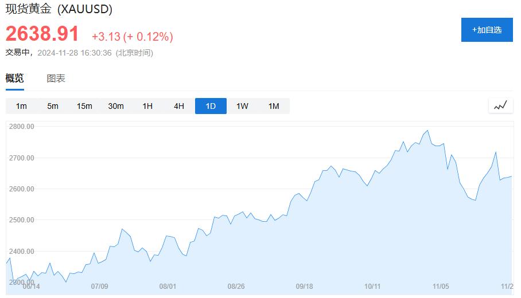Click the 现货黄金 (XAUUSD) title

(59, 9)
